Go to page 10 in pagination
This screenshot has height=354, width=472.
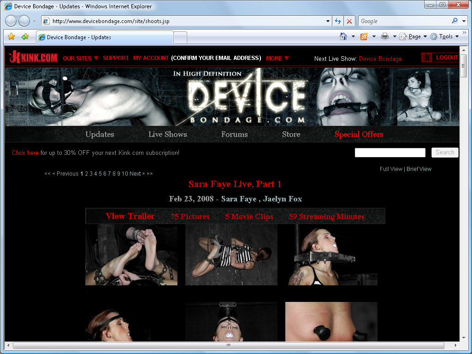point(124,174)
